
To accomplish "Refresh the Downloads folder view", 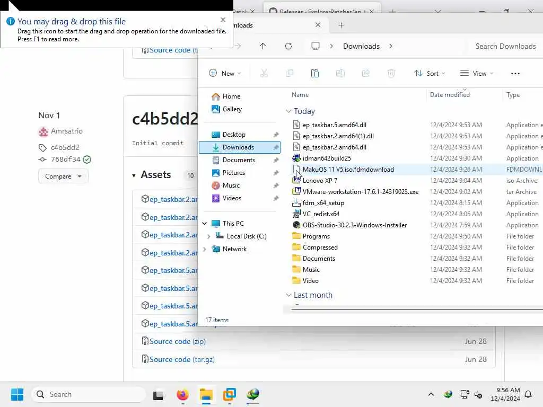I will (x=288, y=46).
